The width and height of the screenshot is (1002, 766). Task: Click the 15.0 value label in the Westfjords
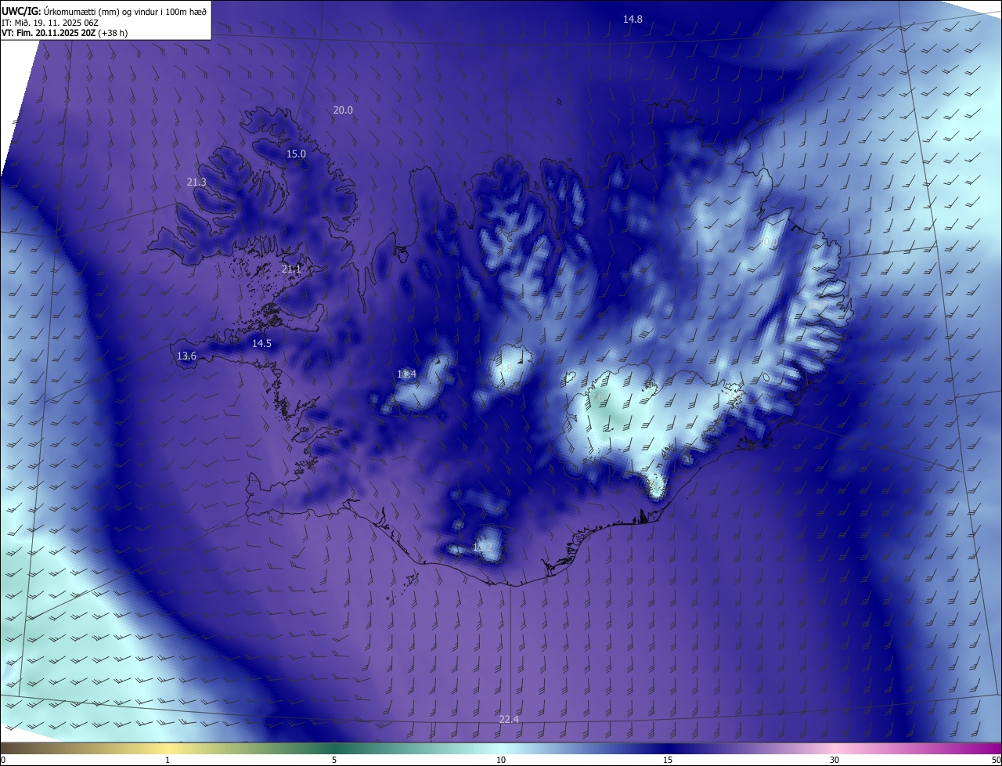296,154
